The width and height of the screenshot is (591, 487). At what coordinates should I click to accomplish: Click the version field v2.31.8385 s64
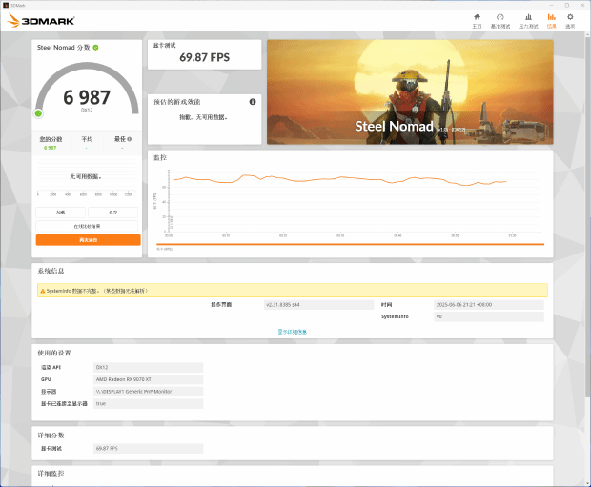click(318, 305)
